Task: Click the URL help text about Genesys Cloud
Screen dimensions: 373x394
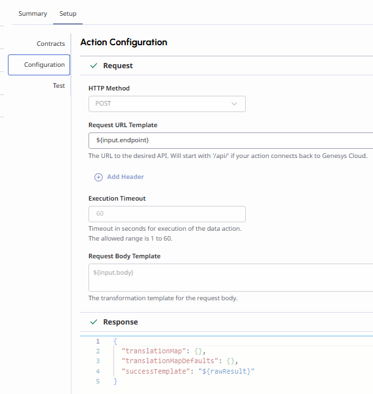Action: (x=228, y=156)
